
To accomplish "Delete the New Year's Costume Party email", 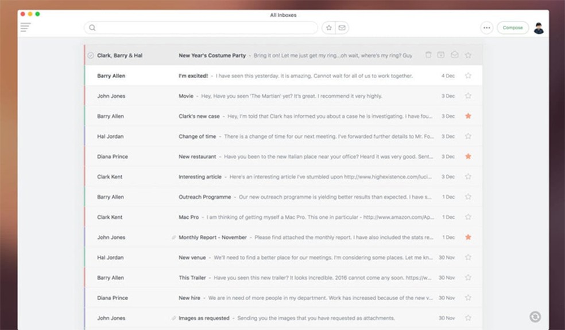I will click(x=428, y=55).
